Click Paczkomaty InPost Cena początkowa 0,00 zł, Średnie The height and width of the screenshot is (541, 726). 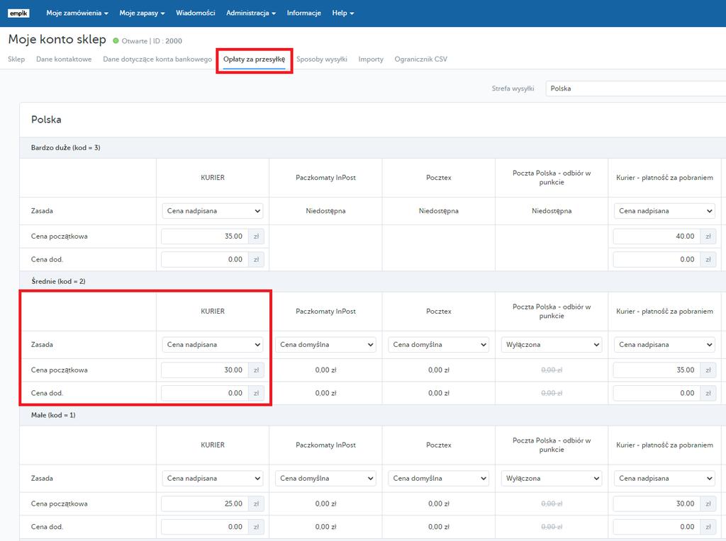[x=325, y=370]
